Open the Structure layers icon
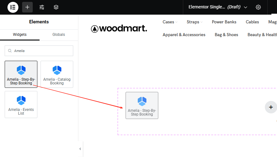This screenshot has height=157, width=277. pyautogui.click(x=56, y=7)
